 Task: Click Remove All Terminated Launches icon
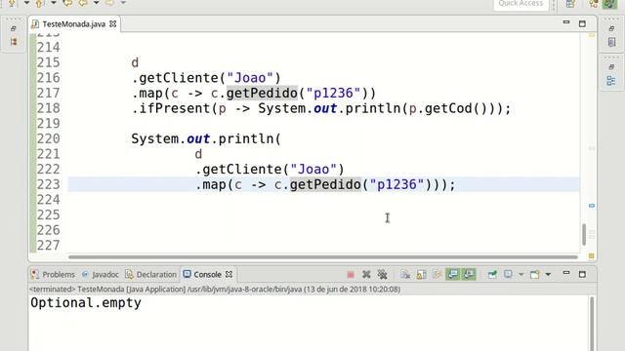tap(382, 275)
